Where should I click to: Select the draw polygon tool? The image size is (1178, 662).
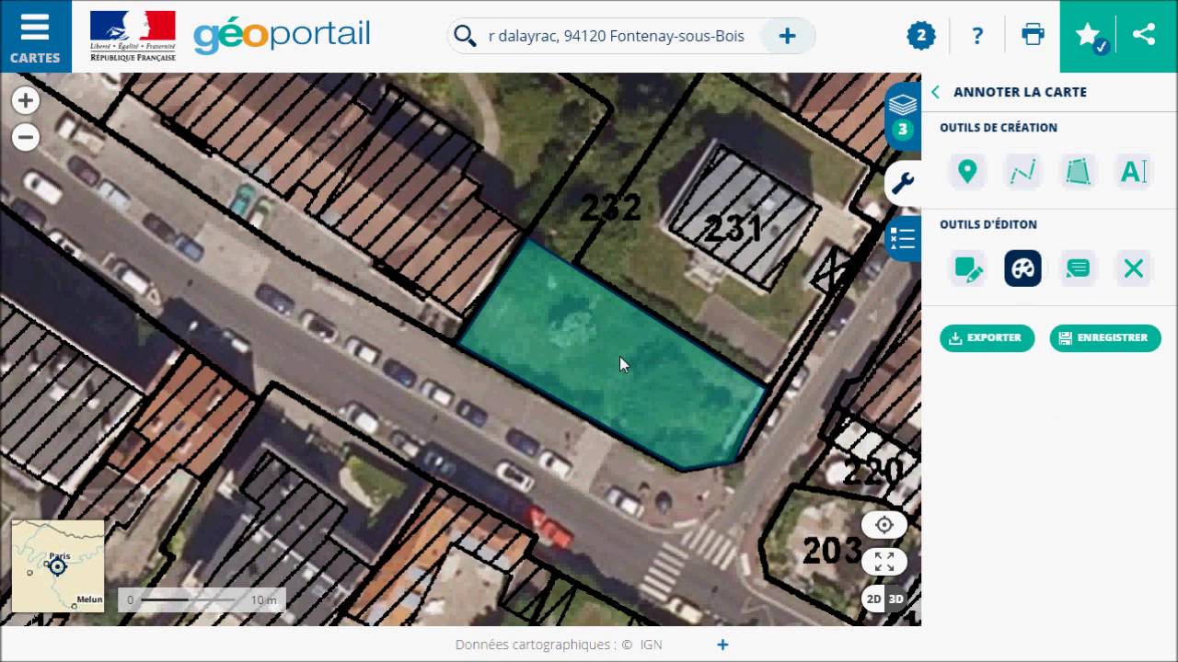[x=1078, y=171]
